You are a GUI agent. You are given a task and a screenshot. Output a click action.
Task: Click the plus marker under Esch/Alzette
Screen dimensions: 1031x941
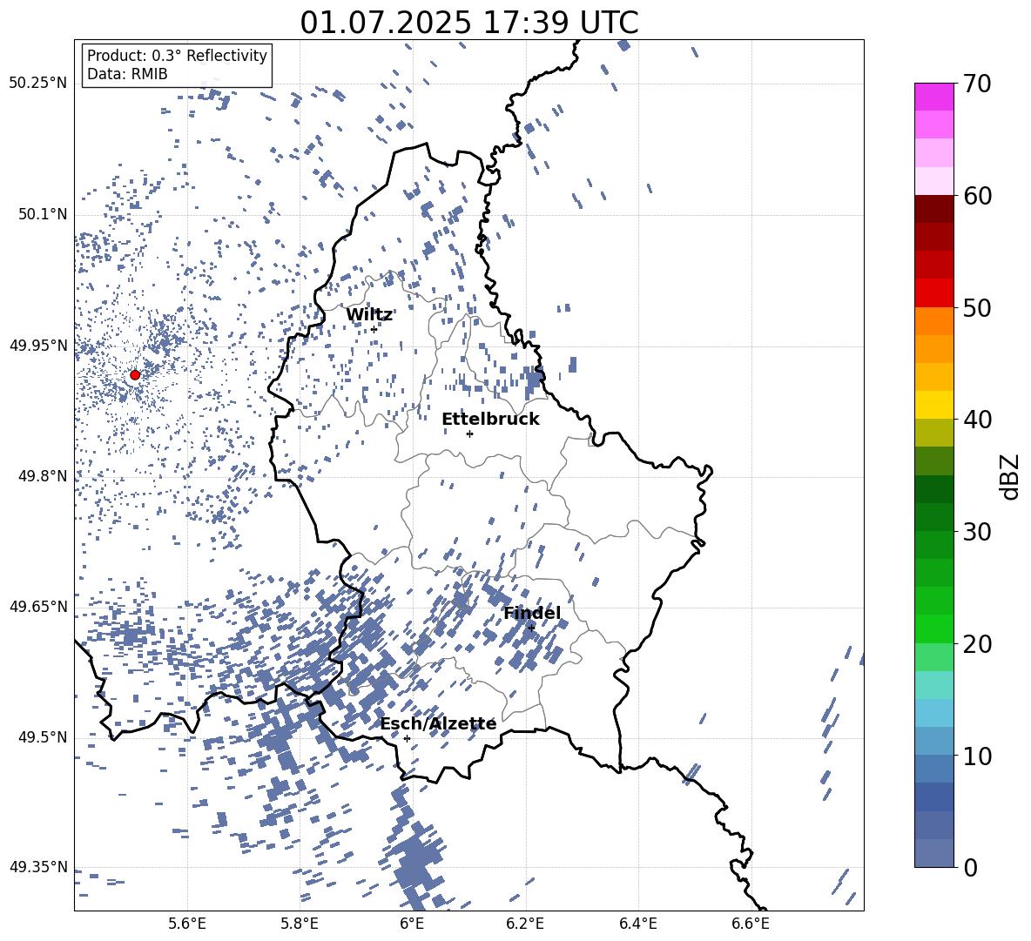pos(407,738)
